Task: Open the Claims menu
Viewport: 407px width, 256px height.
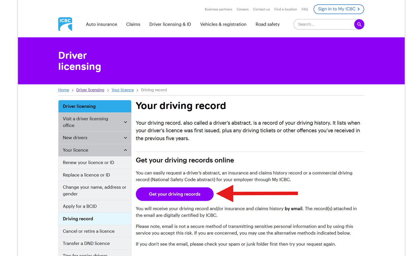Action: (x=133, y=24)
